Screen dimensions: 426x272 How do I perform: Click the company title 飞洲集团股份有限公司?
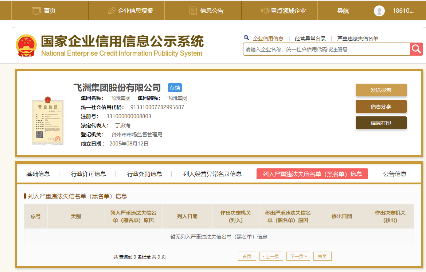pyautogui.click(x=117, y=88)
